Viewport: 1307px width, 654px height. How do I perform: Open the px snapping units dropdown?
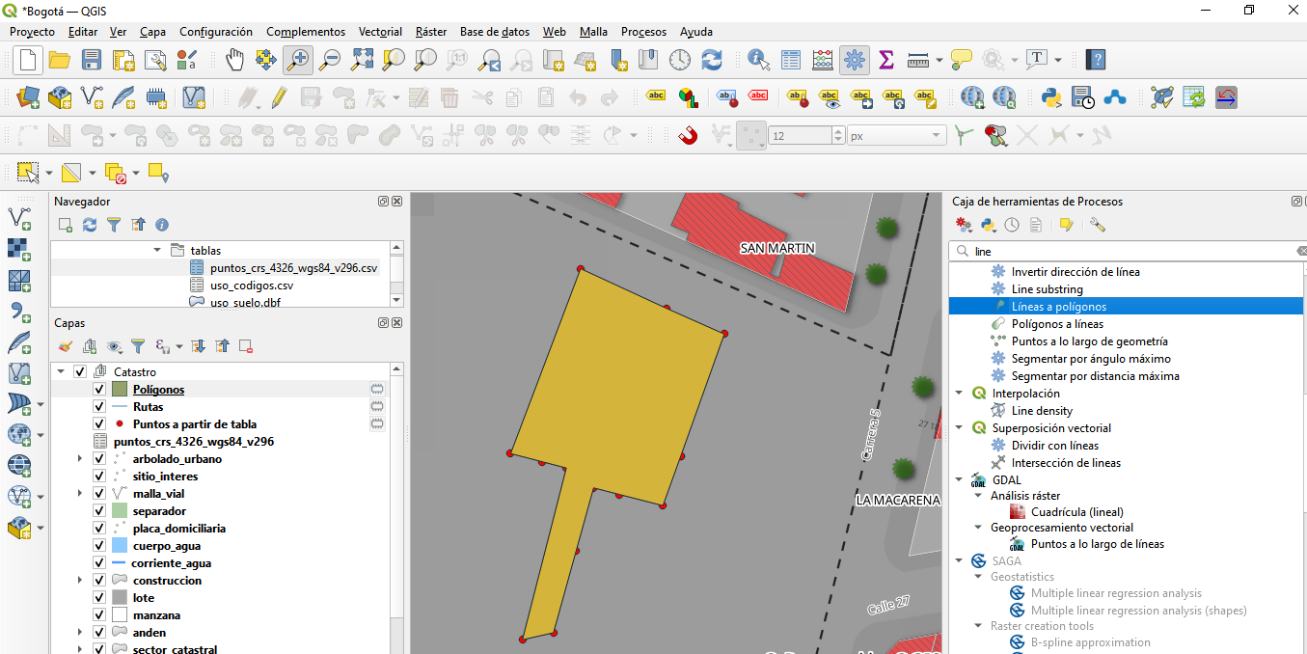point(896,136)
